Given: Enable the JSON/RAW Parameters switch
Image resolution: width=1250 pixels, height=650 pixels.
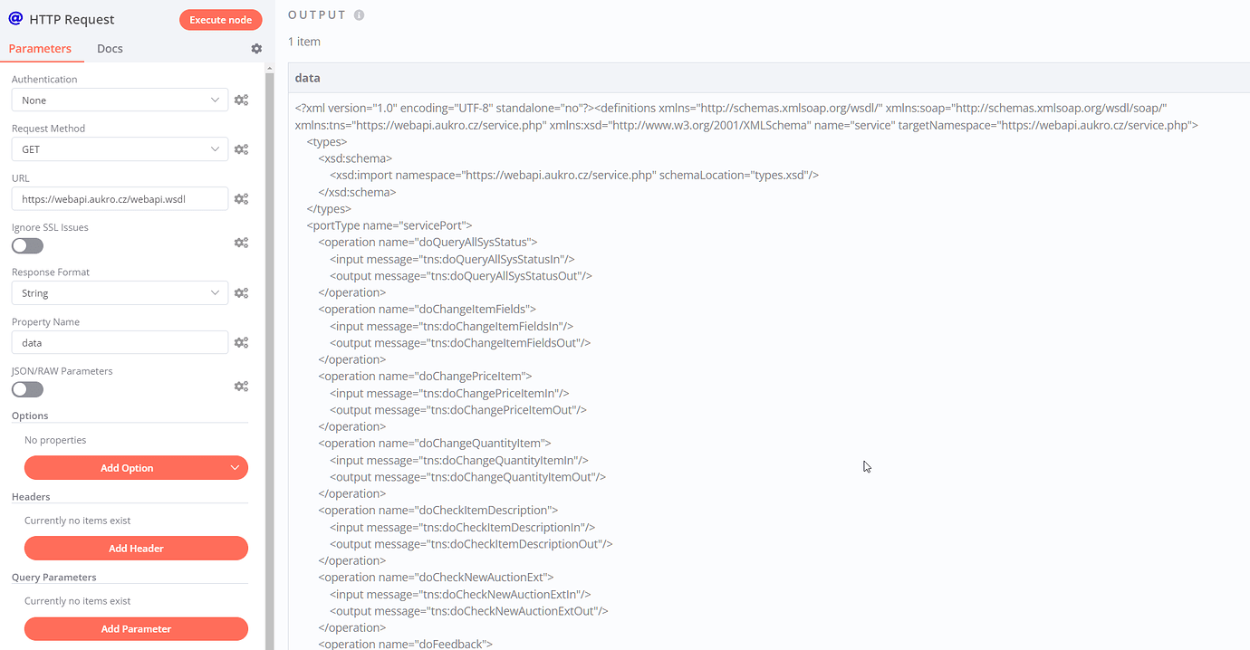Looking at the screenshot, I should [27, 389].
